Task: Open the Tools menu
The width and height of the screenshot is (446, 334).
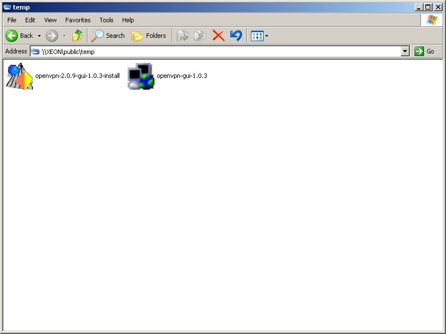Action: point(106,20)
